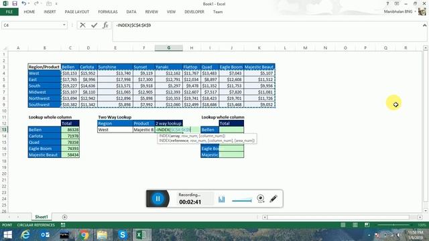Open the DATA ribbon tab
This screenshot has width=429, height=241.
pos(131,12)
